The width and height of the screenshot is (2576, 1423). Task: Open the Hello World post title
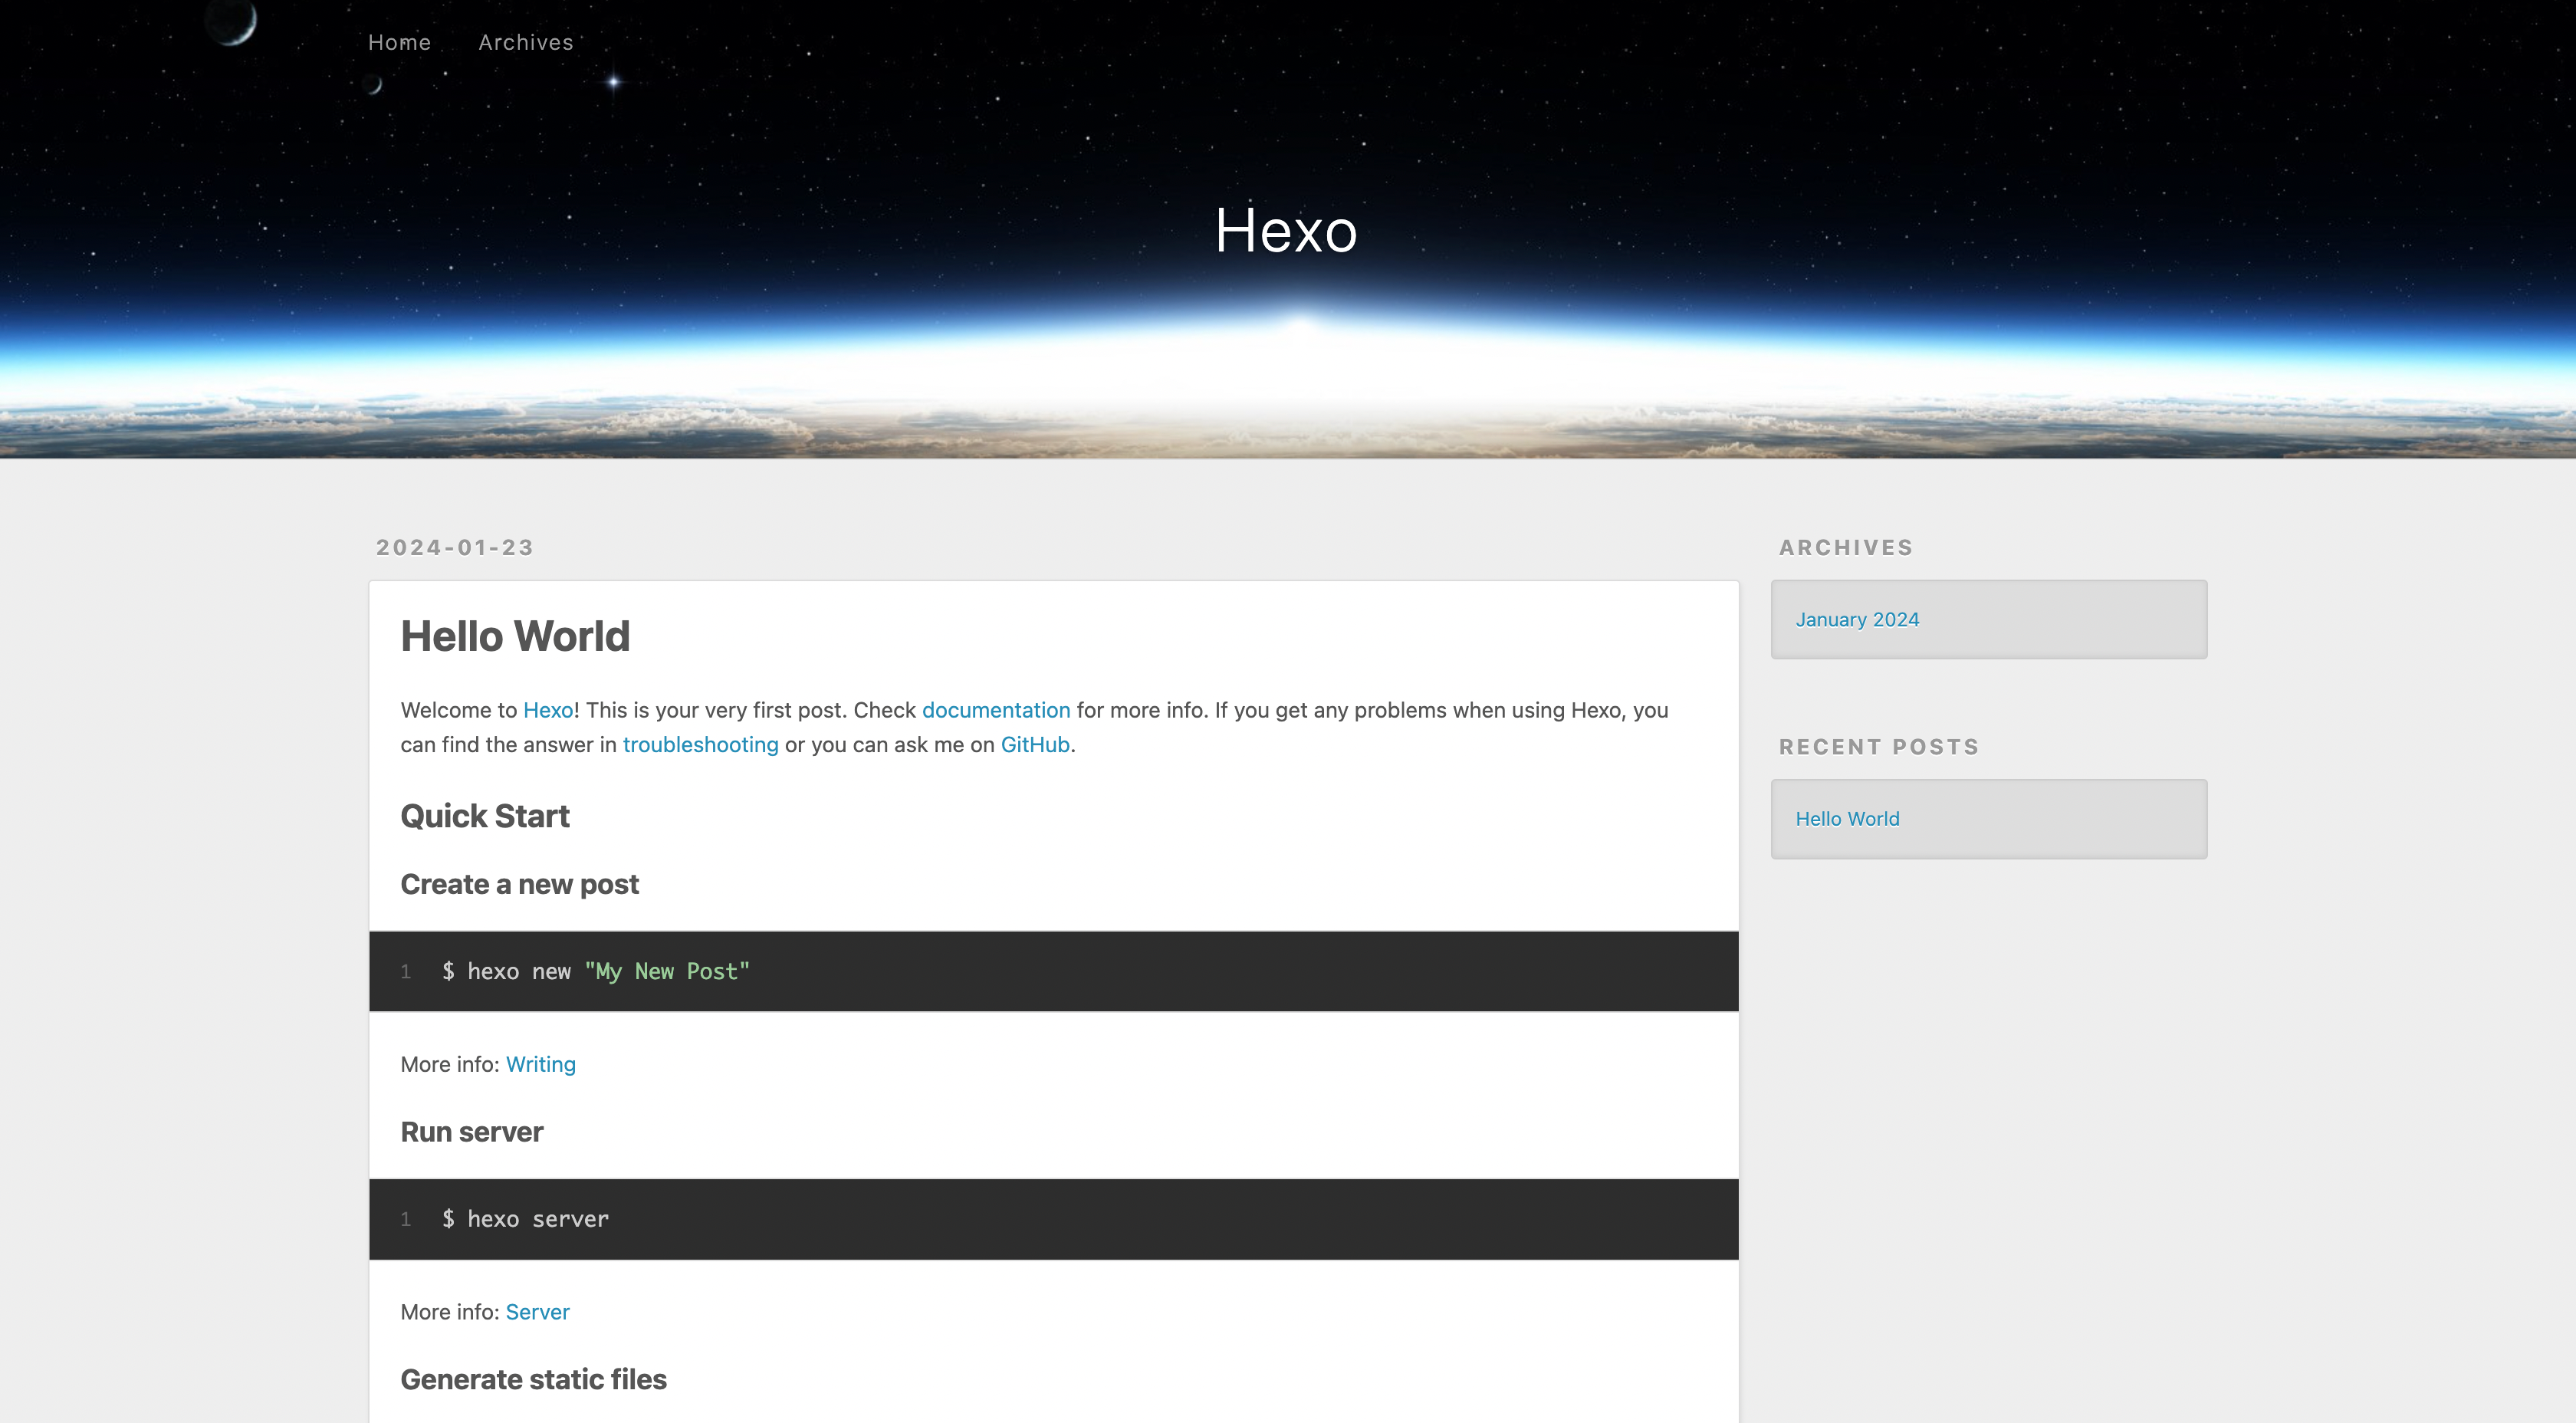point(514,636)
